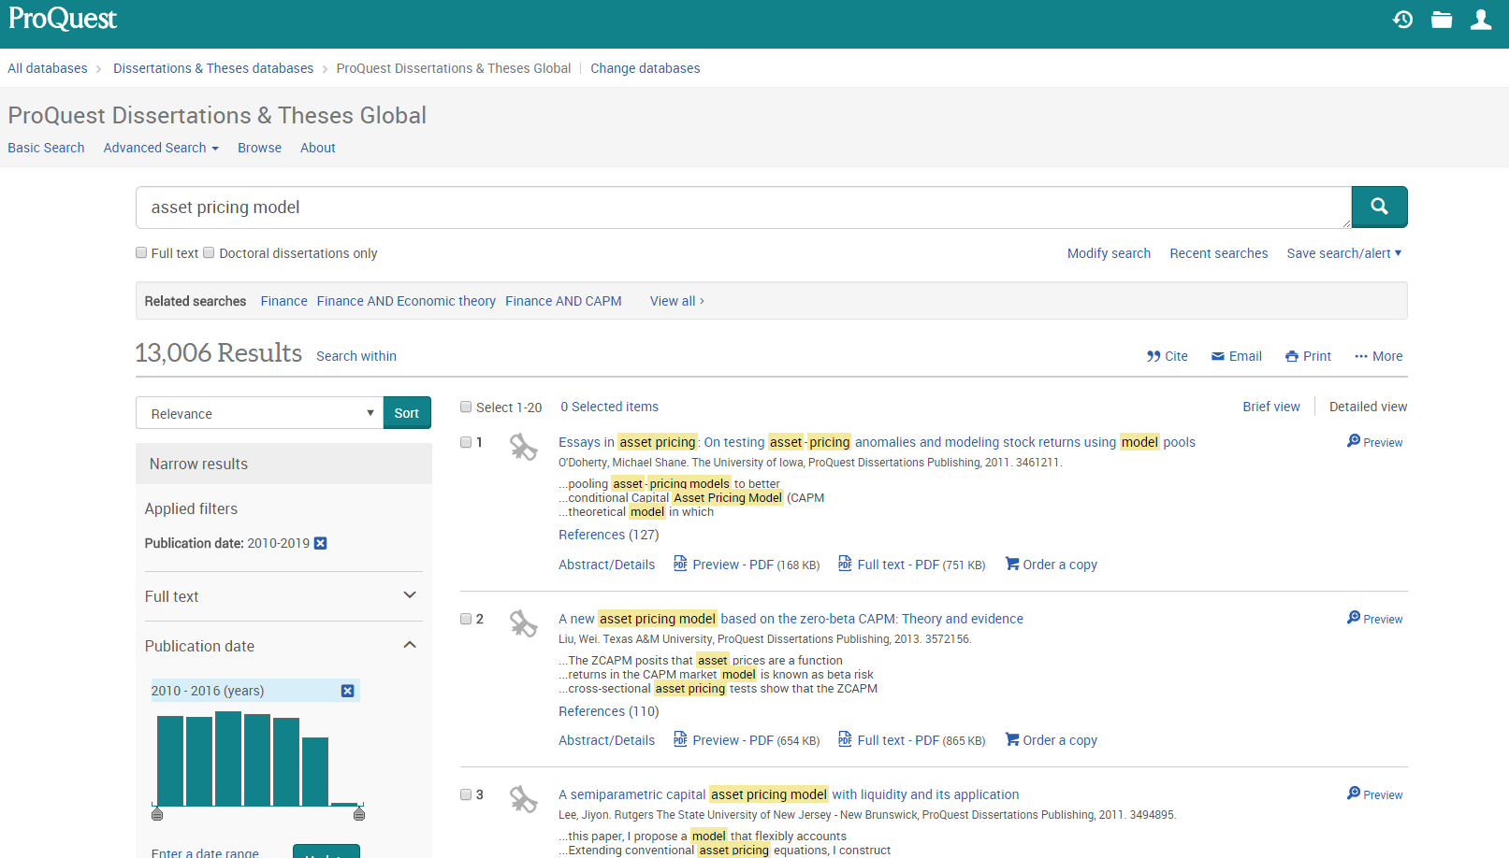Image resolution: width=1509 pixels, height=858 pixels.
Task: Preview result 1 via magnifier Preview
Action: [x=1374, y=441]
